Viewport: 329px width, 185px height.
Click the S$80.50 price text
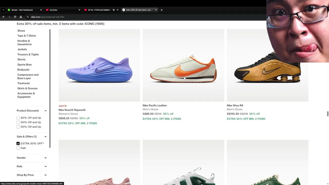[148, 114]
